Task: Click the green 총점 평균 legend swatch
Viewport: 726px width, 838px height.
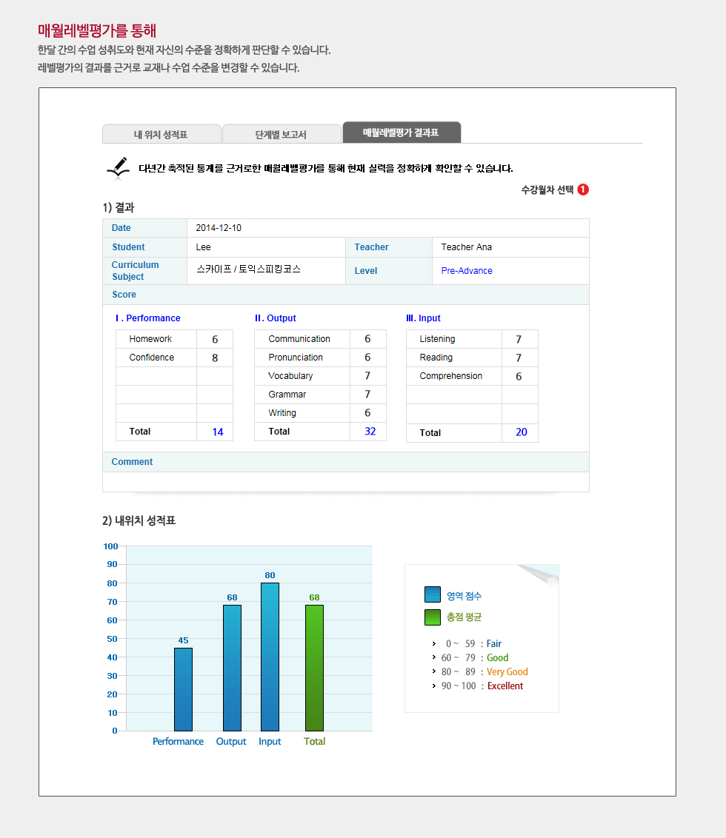Action: [433, 617]
